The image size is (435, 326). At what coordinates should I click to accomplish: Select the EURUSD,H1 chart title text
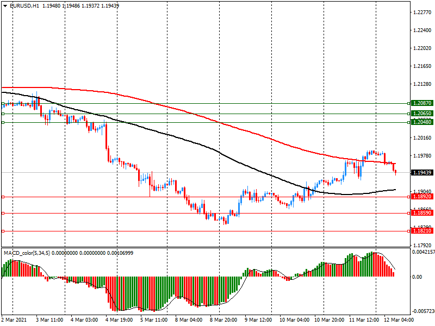(x=24, y=5)
